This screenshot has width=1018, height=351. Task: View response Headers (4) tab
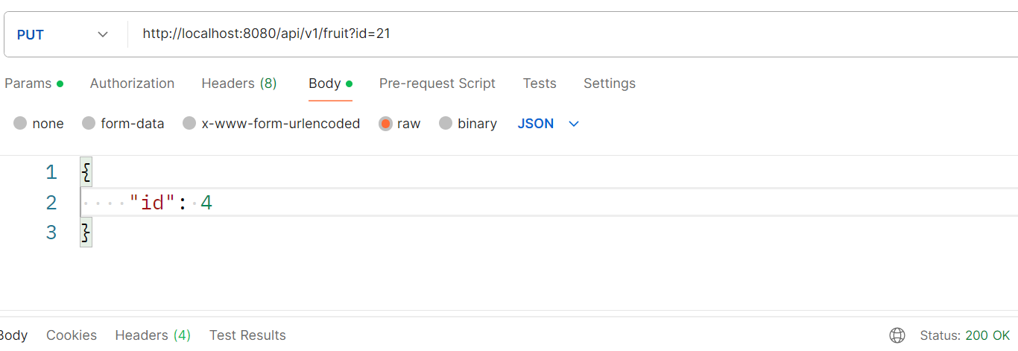tap(153, 335)
